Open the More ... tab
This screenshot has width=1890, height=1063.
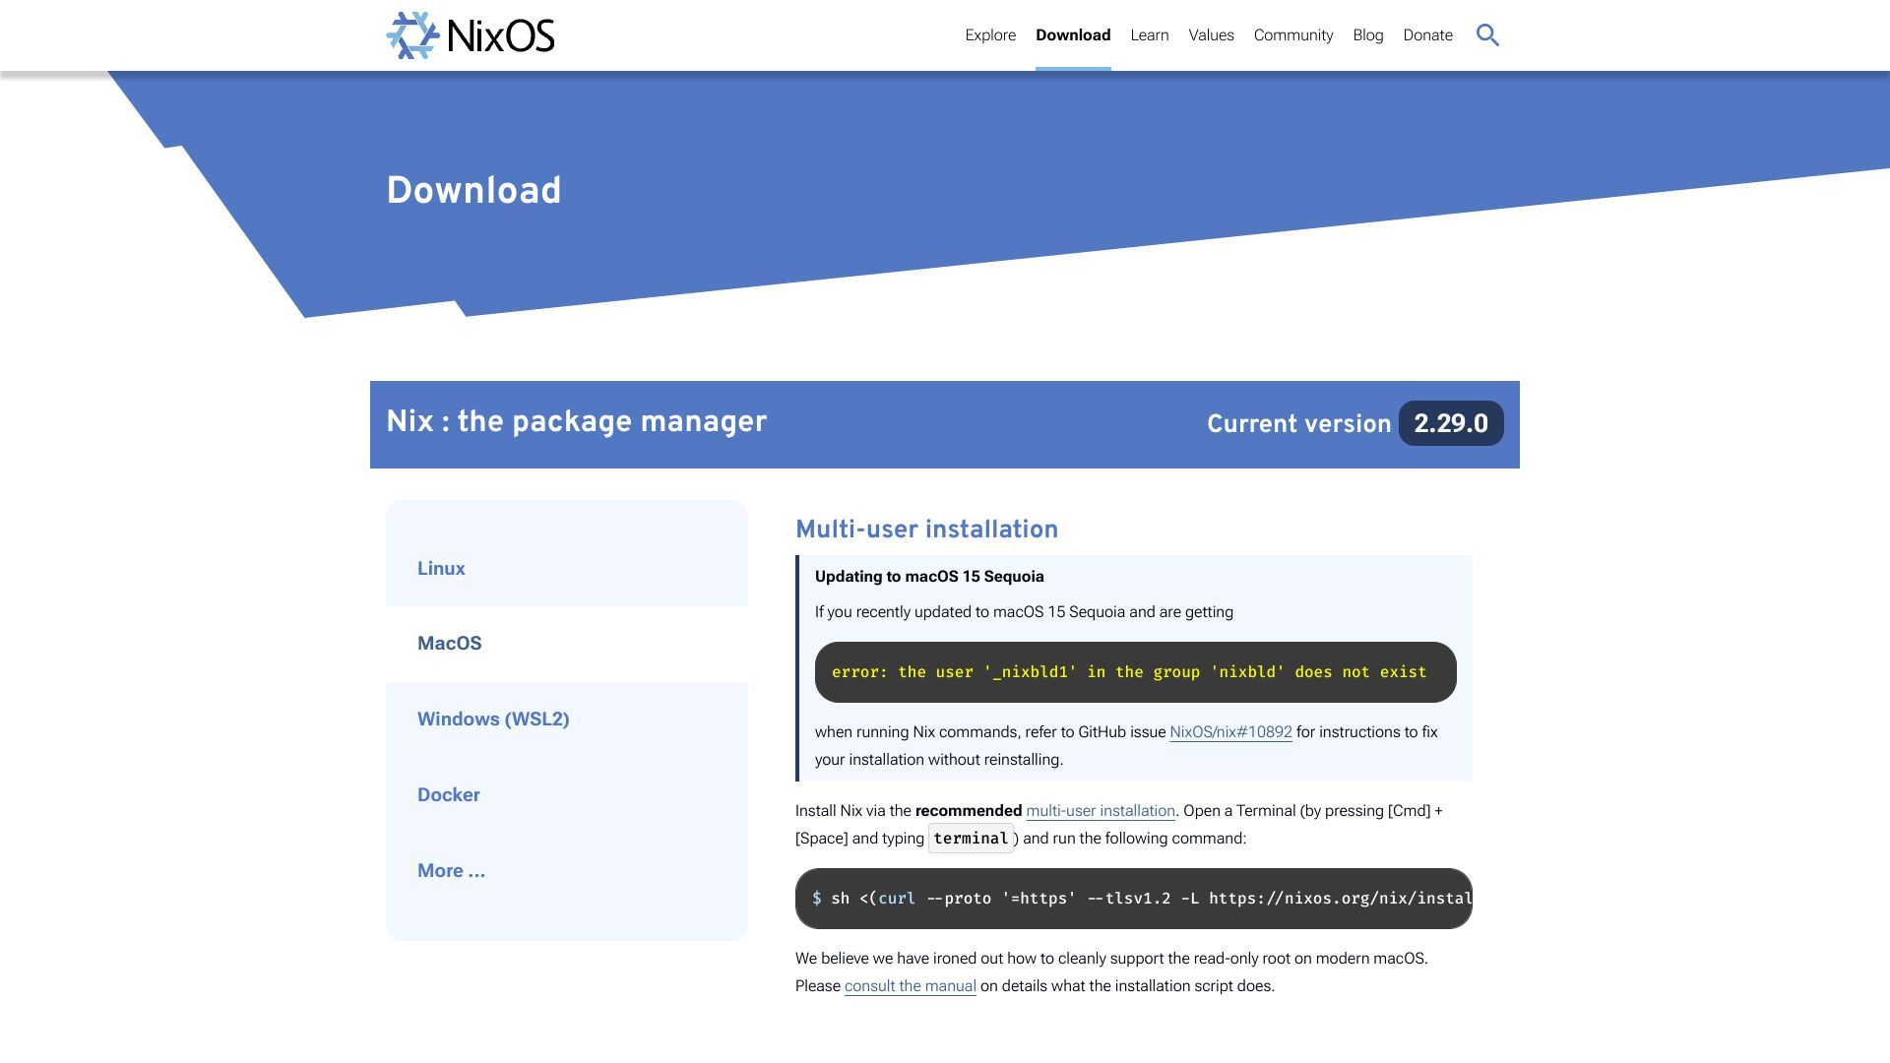(567, 870)
